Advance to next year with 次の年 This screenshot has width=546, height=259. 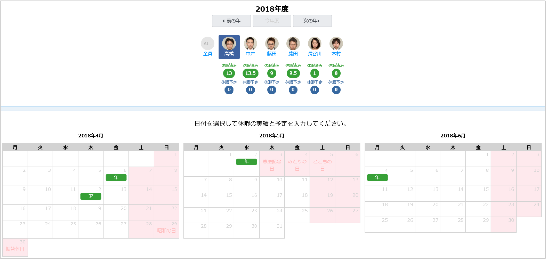(x=312, y=21)
